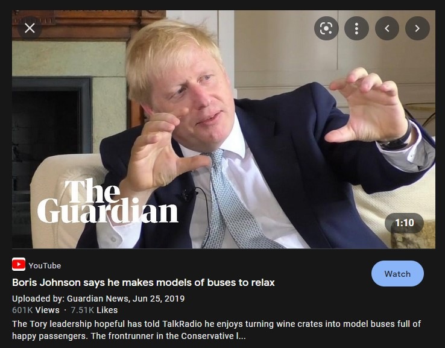Viewport: 445px width, 348px height.
Task: Select the YouTube source label text
Action: 45,266
